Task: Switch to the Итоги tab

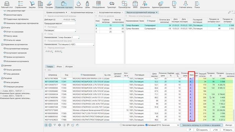Action: coord(59,67)
